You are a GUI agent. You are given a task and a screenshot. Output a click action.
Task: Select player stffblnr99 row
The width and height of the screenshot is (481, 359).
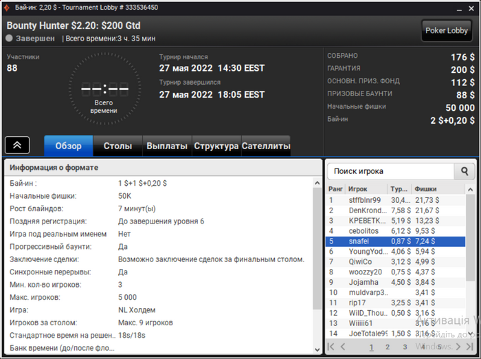coord(395,200)
